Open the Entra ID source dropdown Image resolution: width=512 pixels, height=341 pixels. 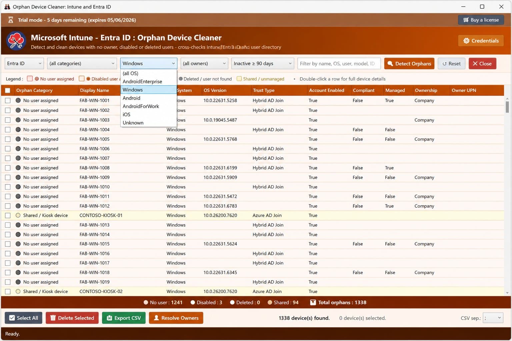point(24,64)
